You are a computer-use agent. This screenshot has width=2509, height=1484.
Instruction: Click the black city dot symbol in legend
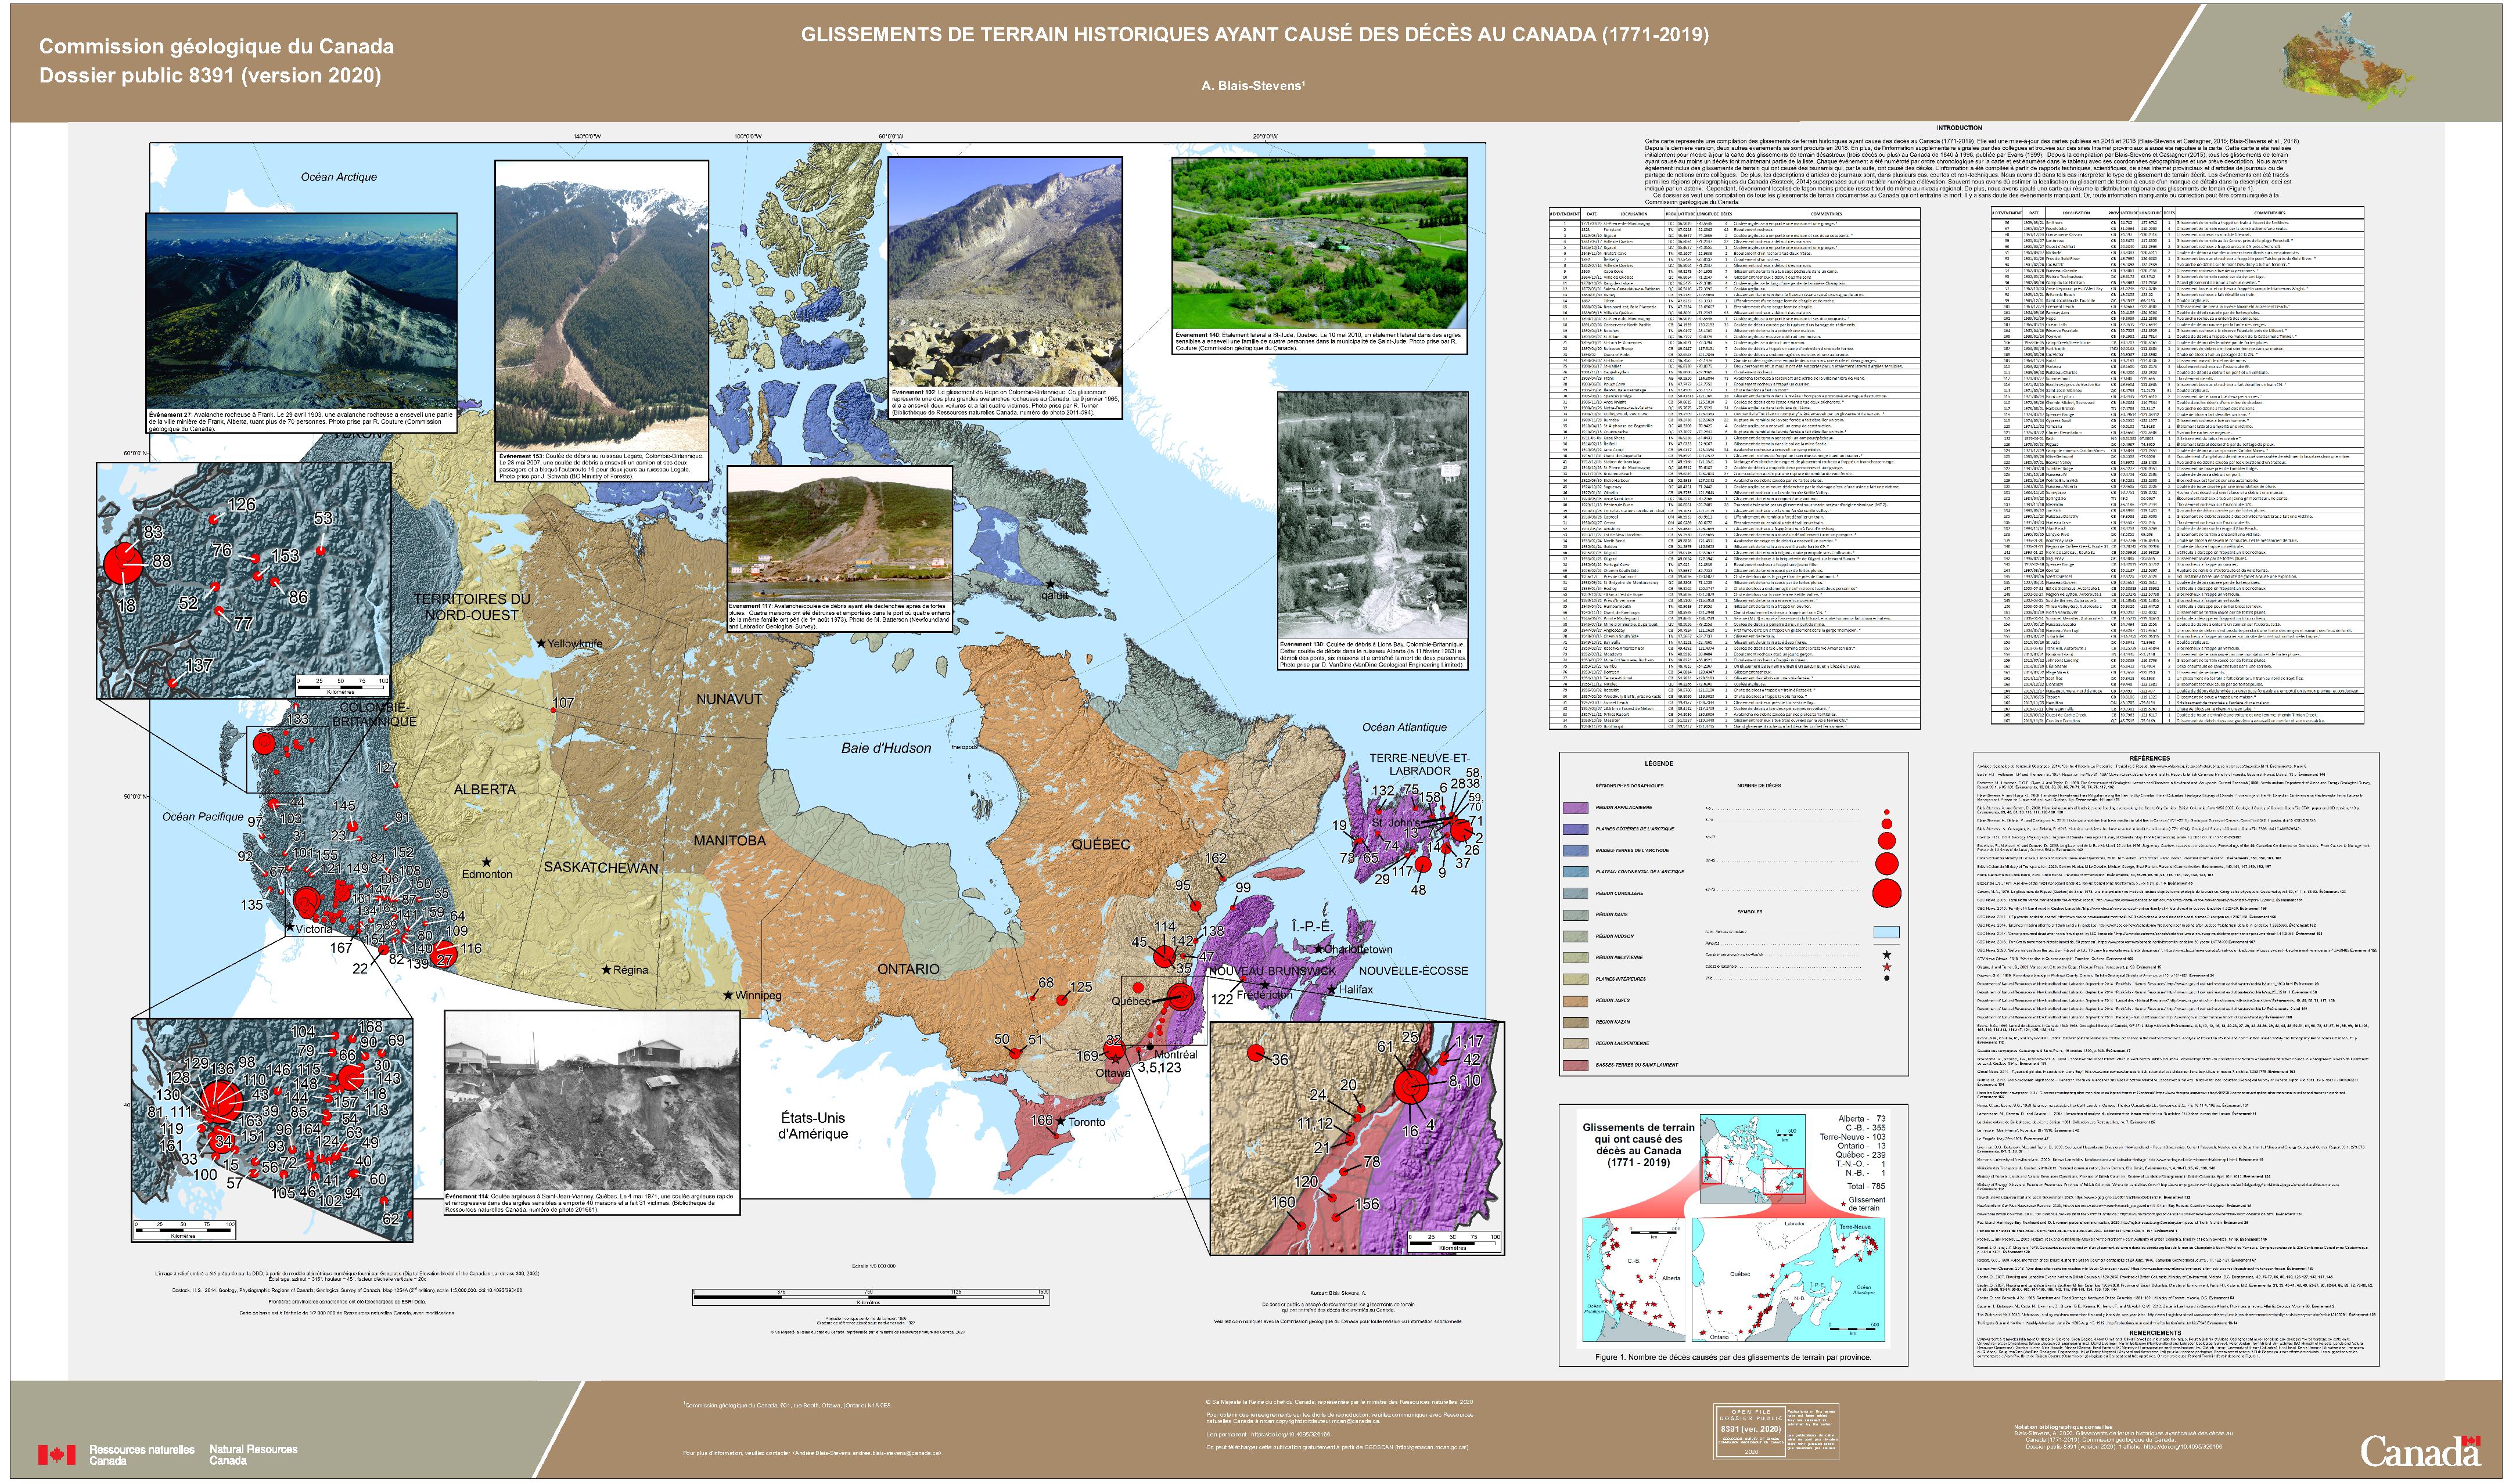click(x=1886, y=978)
